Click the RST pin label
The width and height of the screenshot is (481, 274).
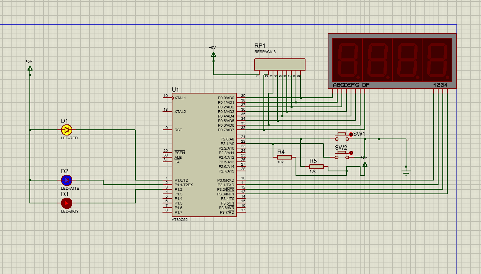pyautogui.click(x=178, y=130)
